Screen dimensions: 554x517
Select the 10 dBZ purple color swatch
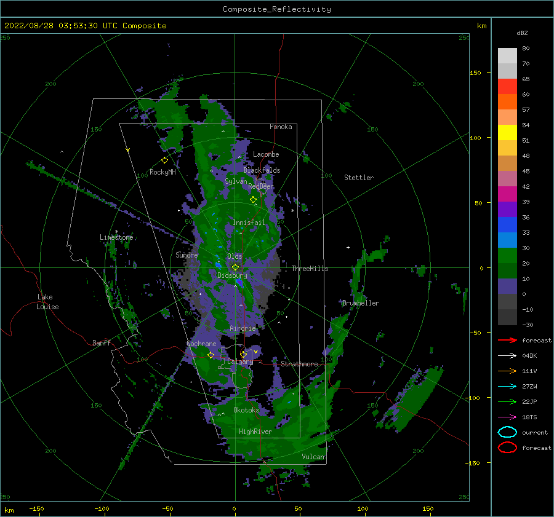point(507,286)
